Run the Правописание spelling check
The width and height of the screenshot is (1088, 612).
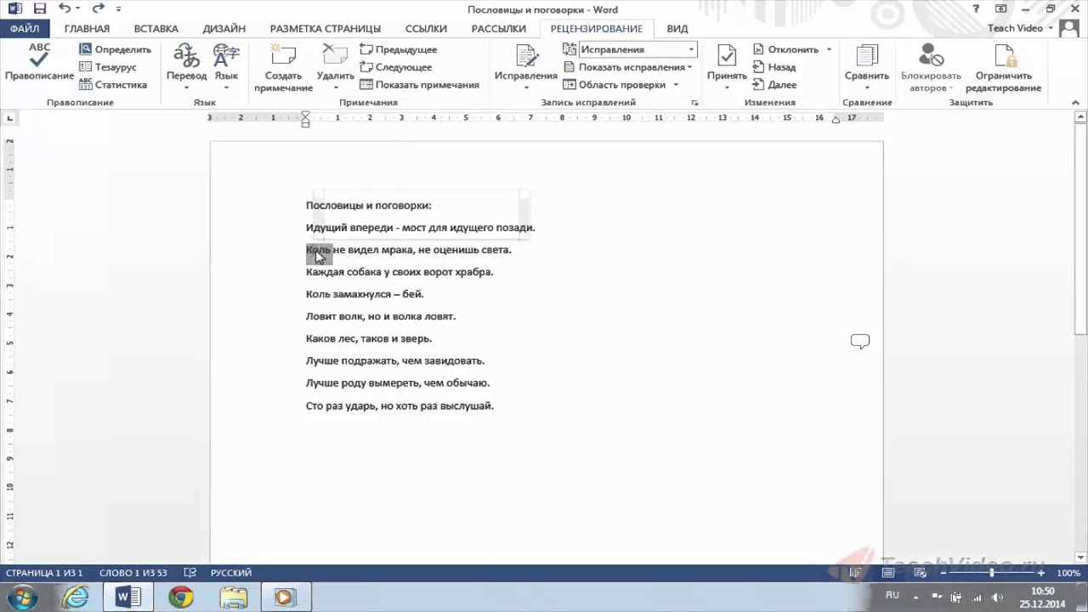(39, 62)
